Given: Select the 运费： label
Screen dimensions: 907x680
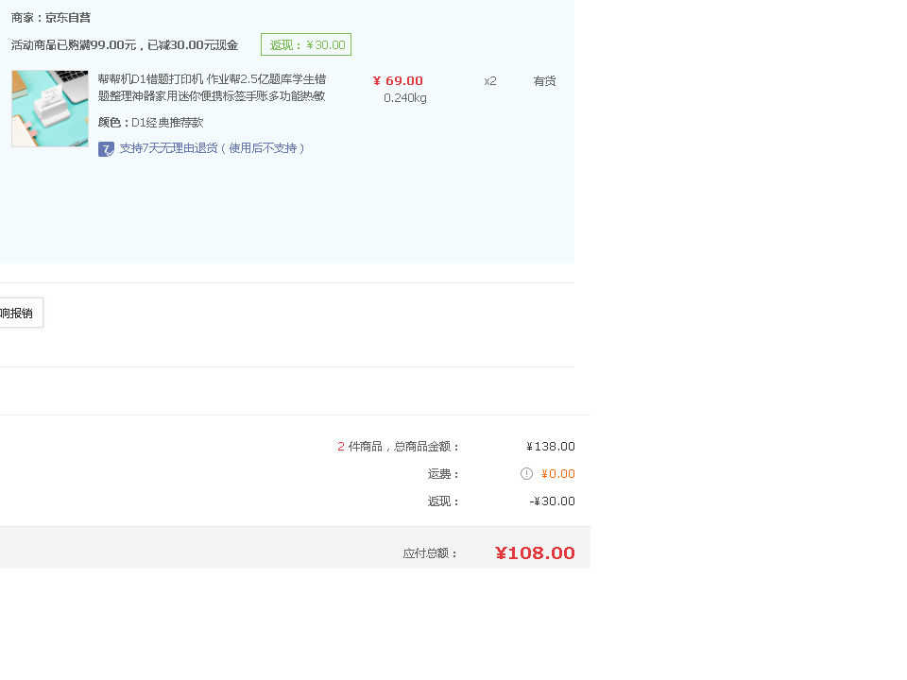Looking at the screenshot, I should tap(443, 474).
